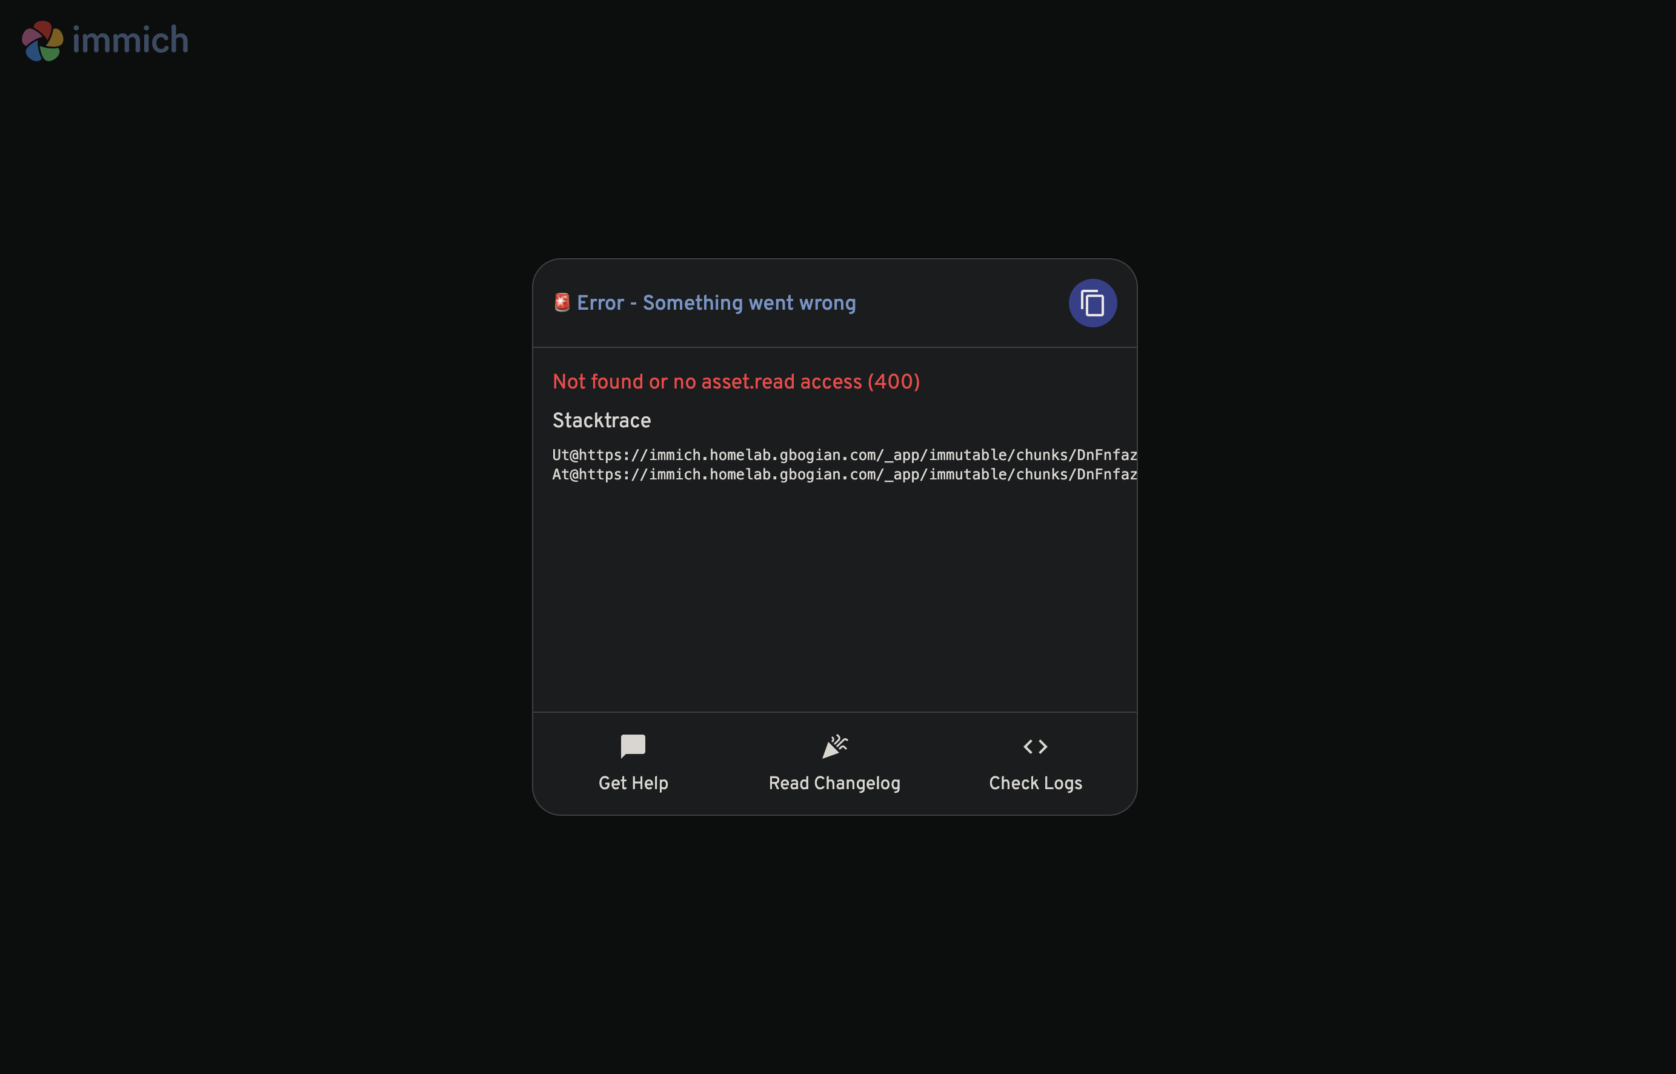This screenshot has width=1676, height=1074.
Task: Click the stacktrace line starting with At@
Action: [845, 474]
